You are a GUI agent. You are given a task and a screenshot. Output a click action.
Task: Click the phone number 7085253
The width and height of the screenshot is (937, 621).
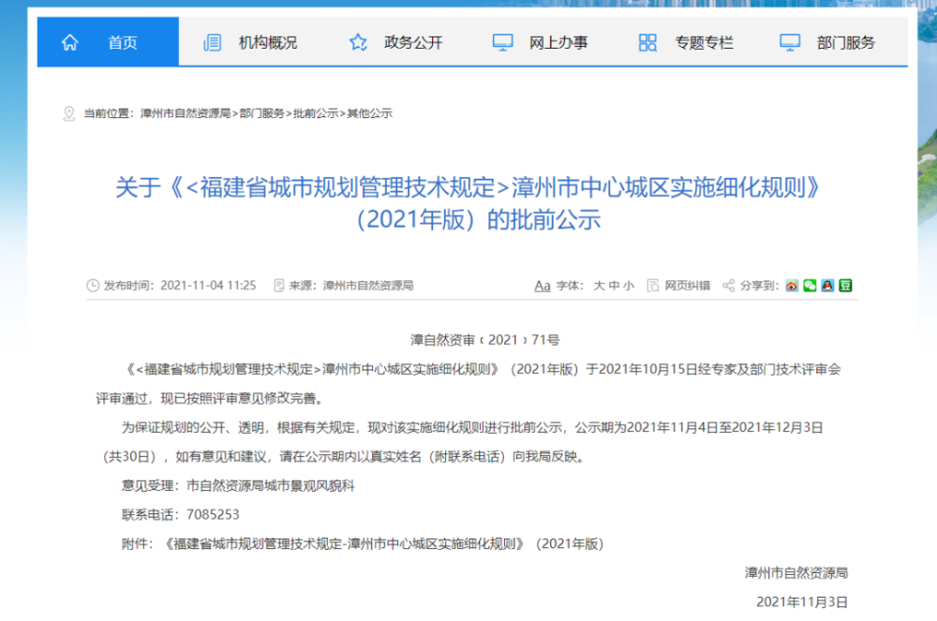[x=213, y=515]
